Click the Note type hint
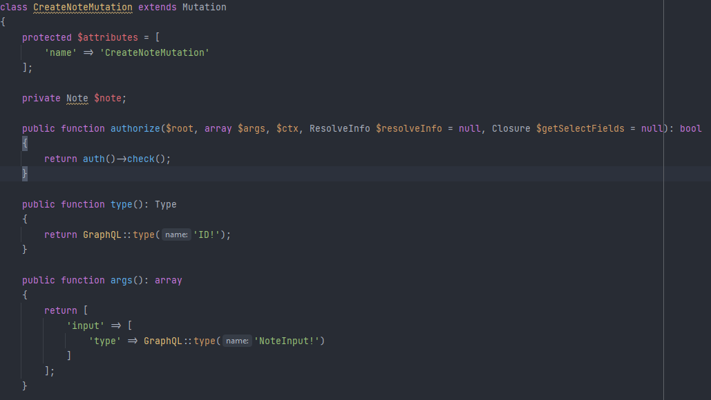This screenshot has width=711, height=400. (77, 98)
